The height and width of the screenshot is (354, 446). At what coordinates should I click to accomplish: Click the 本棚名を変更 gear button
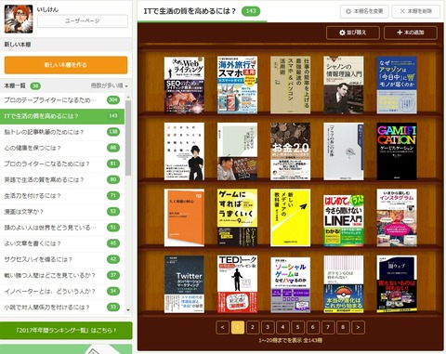click(x=364, y=11)
